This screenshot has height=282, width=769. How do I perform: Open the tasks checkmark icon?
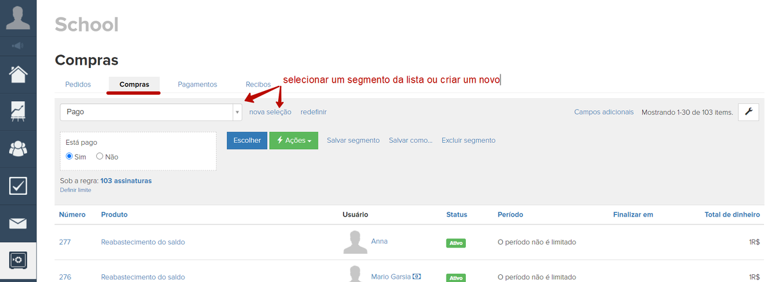(18, 186)
